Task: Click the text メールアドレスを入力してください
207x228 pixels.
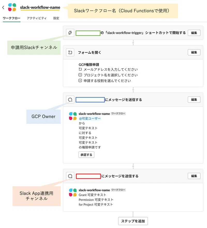Action: pyautogui.click(x=111, y=69)
